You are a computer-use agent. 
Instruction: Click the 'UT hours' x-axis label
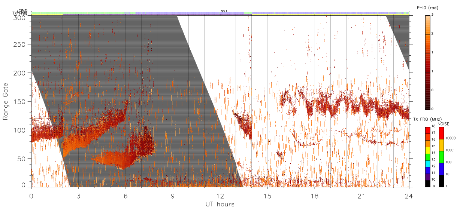(220, 204)
